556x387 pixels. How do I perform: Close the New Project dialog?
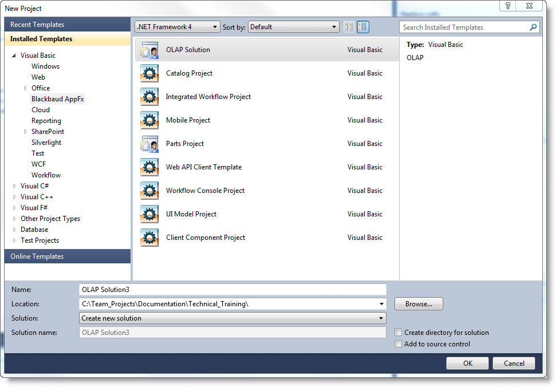[530, 6]
